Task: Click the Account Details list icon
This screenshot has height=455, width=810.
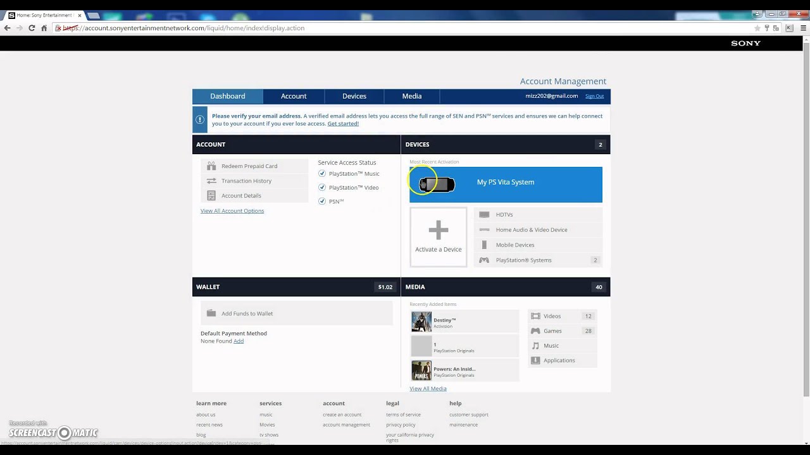Action: [x=211, y=196]
